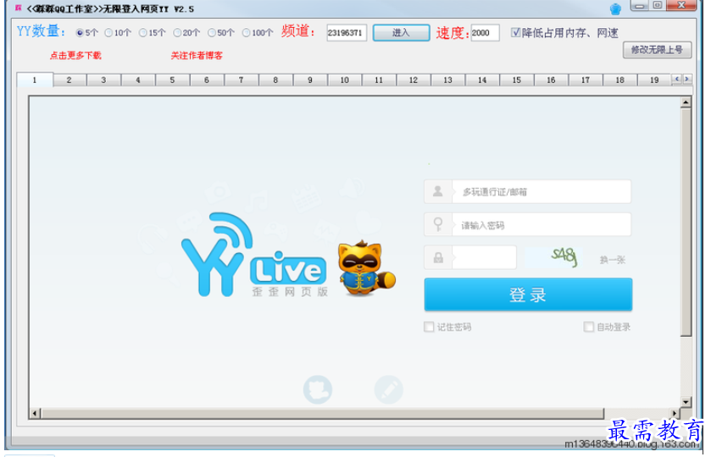This screenshot has height=457, width=711.
Task: Click 换一张 to refresh captcha
Action: point(613,260)
